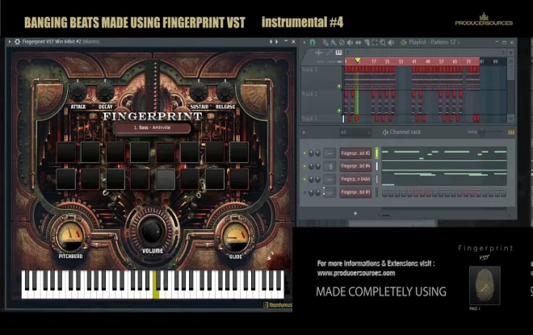Image resolution: width=533 pixels, height=335 pixels.
Task: Activate the Zoom tool in Playlist toolbar
Action: [x=383, y=43]
